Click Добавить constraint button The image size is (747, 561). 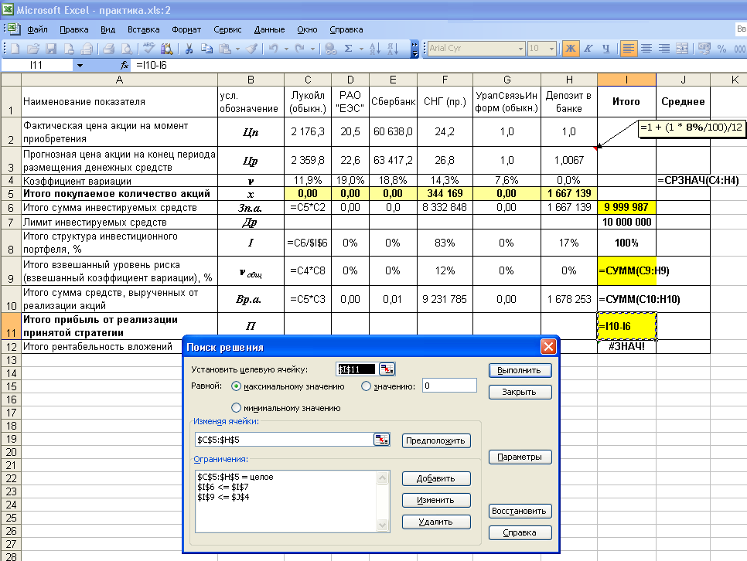click(435, 478)
